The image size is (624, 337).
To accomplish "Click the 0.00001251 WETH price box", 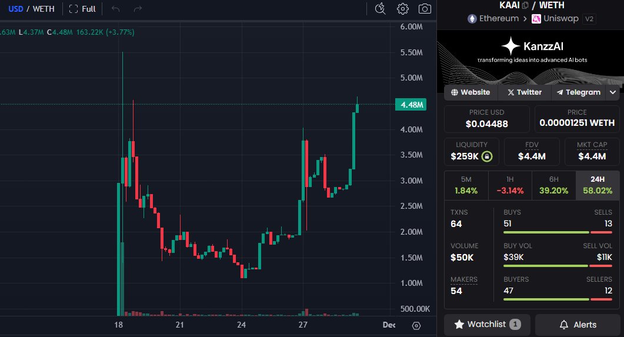I will (x=577, y=119).
